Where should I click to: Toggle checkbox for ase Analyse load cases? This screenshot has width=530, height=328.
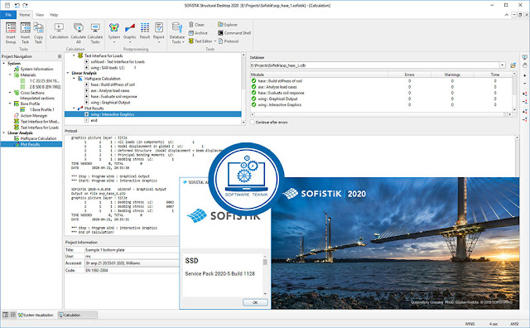coord(86,90)
